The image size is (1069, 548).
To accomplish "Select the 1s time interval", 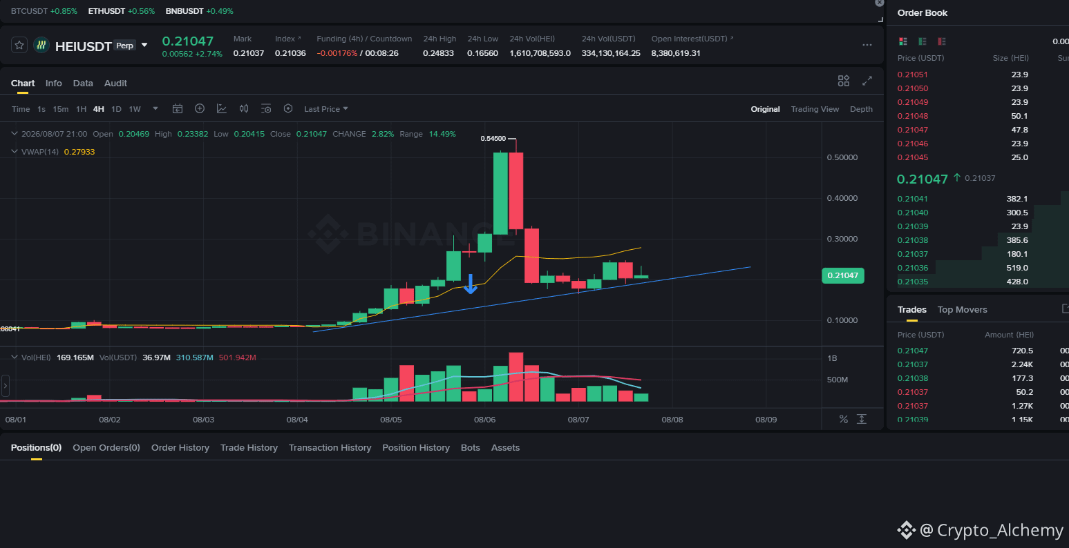I will pyautogui.click(x=41, y=109).
